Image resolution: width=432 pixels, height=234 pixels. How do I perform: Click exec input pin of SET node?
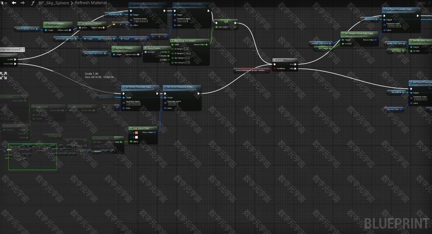(217, 23)
